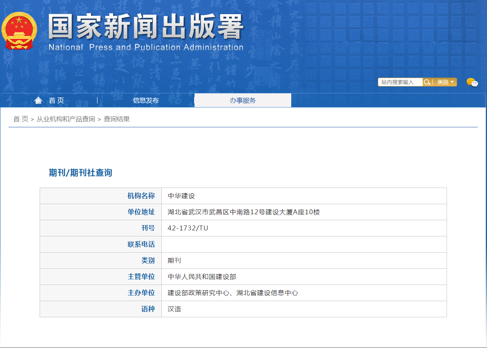Click the 期刊/期刊社查询 heading
This screenshot has height=348, width=487.
click(x=80, y=173)
